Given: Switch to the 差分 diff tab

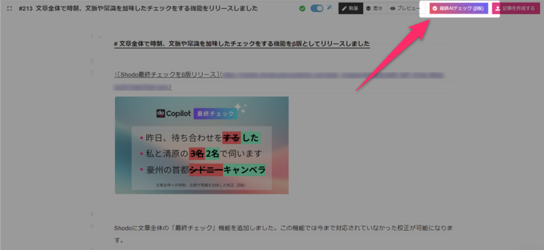Looking at the screenshot, I should [375, 8].
